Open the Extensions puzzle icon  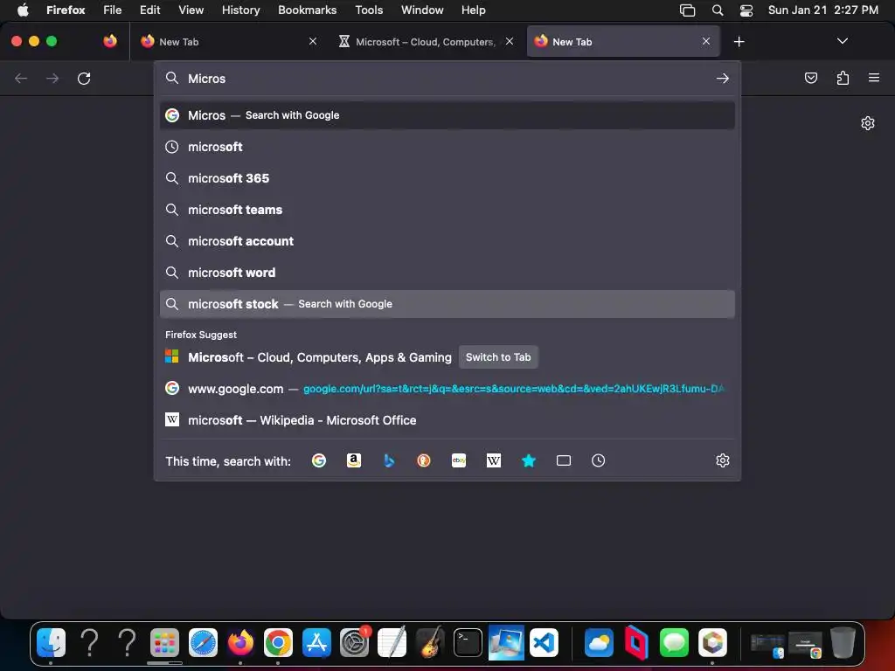(843, 78)
